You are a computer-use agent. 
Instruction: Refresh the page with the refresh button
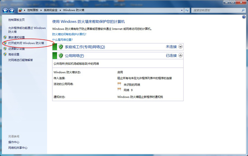pos(187,10)
